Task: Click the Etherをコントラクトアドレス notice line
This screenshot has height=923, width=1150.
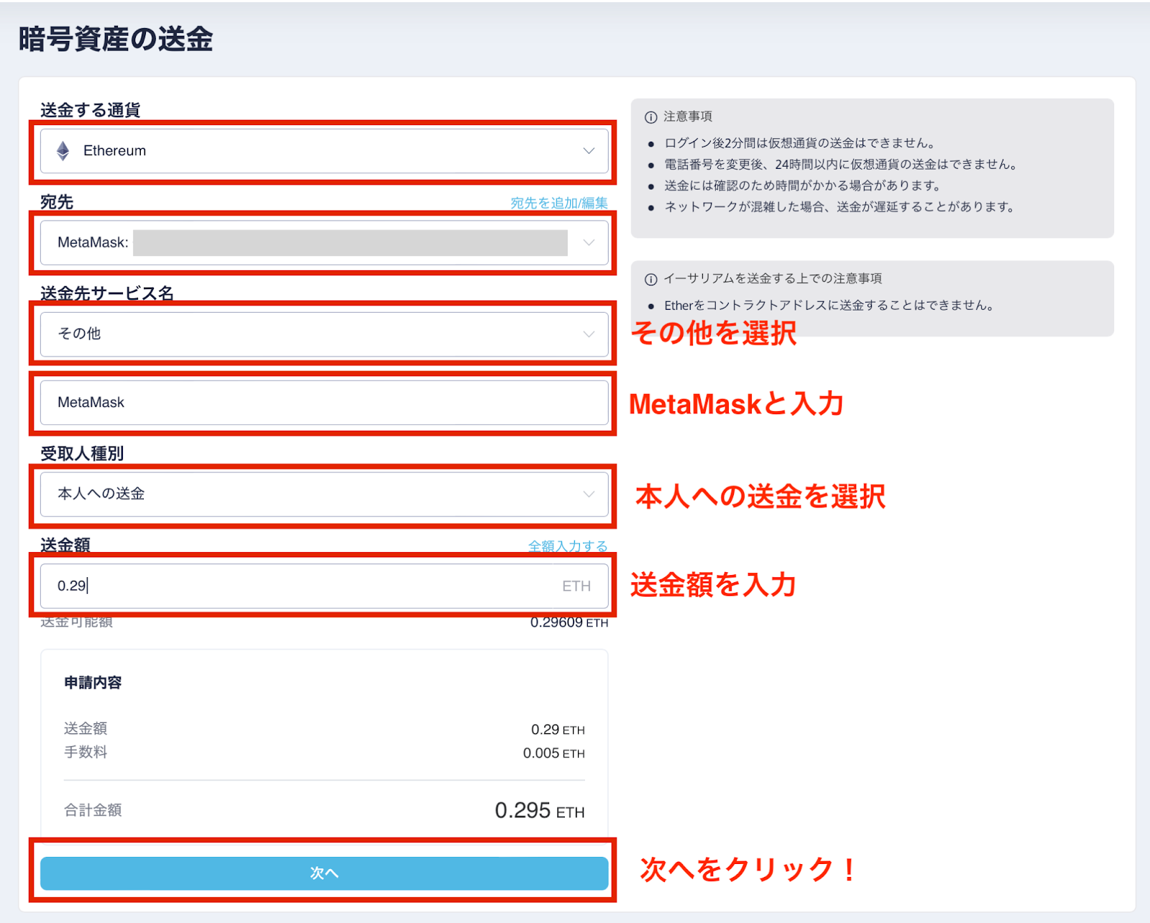Action: tap(829, 306)
